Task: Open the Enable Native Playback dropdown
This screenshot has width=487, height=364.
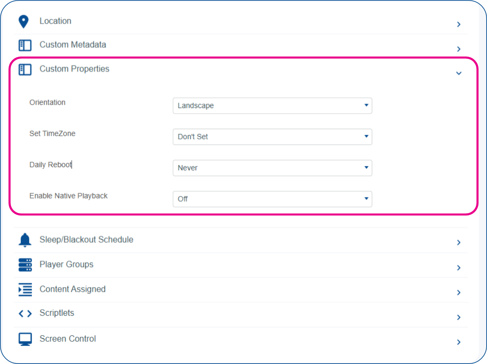Action: pyautogui.click(x=272, y=199)
